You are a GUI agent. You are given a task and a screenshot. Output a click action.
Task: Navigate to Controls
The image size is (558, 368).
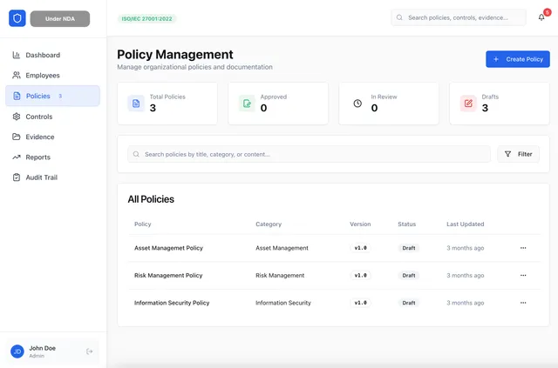52,117
